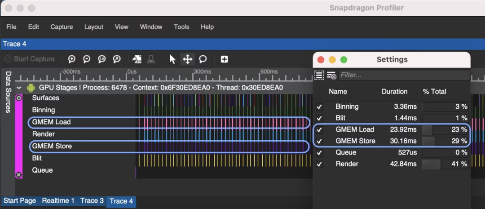Open the Data Sources side panel
The image size is (485, 209).
pyautogui.click(x=9, y=92)
